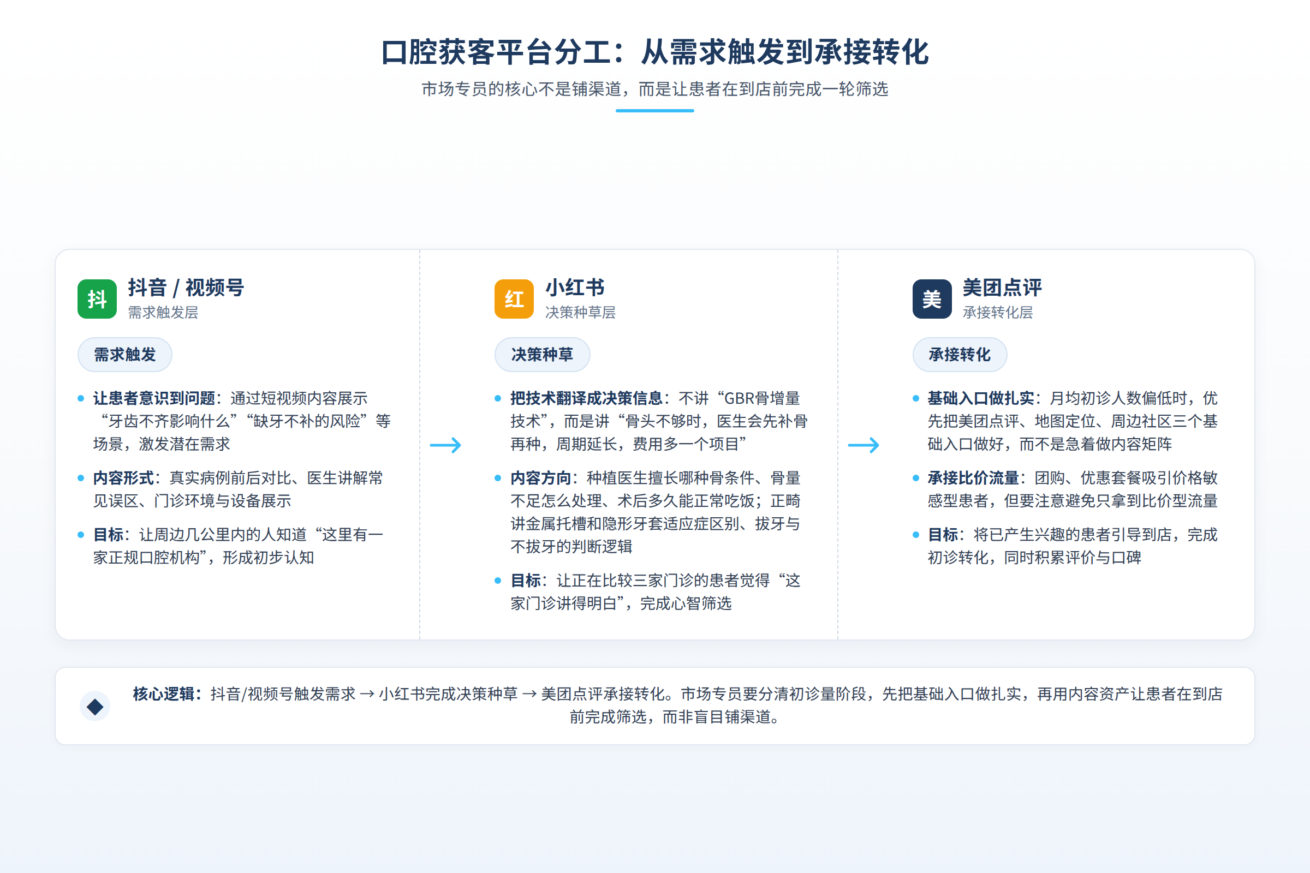
Task: Click the diamond icon beside 核心逻辑
Action: click(x=95, y=707)
